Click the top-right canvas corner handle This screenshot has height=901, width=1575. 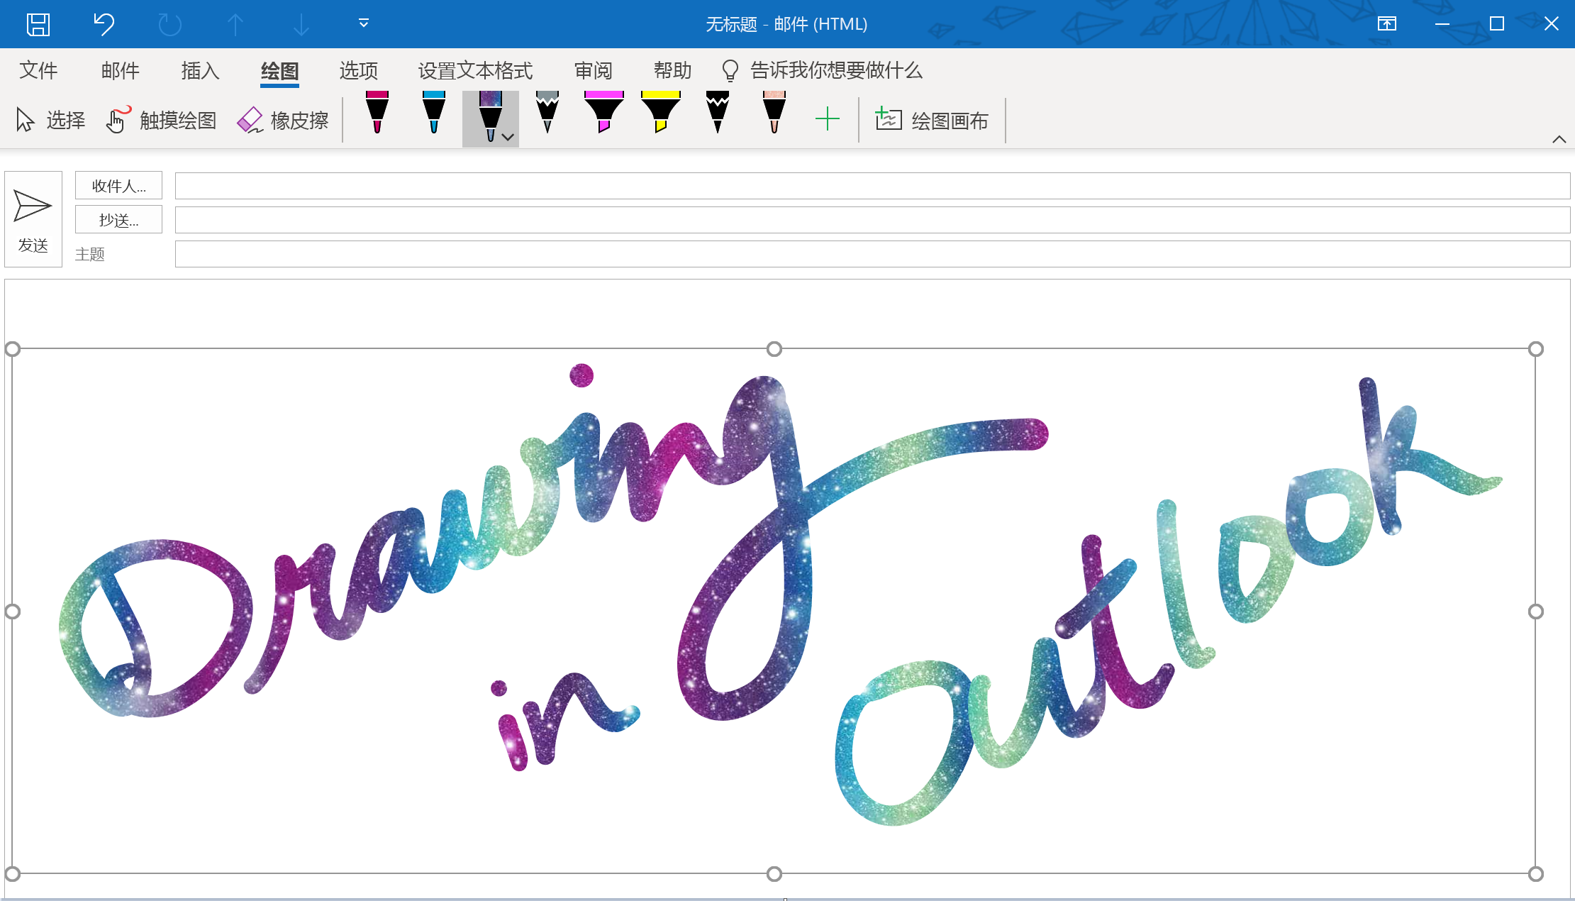(x=1536, y=349)
